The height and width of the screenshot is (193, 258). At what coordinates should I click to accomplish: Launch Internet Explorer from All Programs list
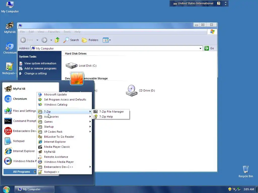point(64,142)
